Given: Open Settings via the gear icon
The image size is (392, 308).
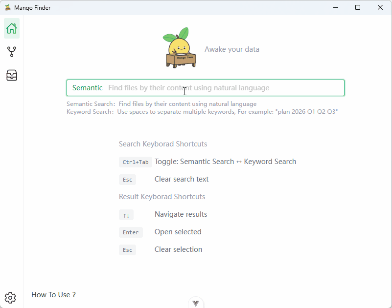Looking at the screenshot, I should click(x=10, y=297).
